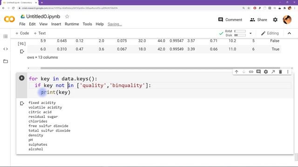The height and width of the screenshot is (167, 298).
Task: Go back in browser history
Action: [x=3, y=8]
